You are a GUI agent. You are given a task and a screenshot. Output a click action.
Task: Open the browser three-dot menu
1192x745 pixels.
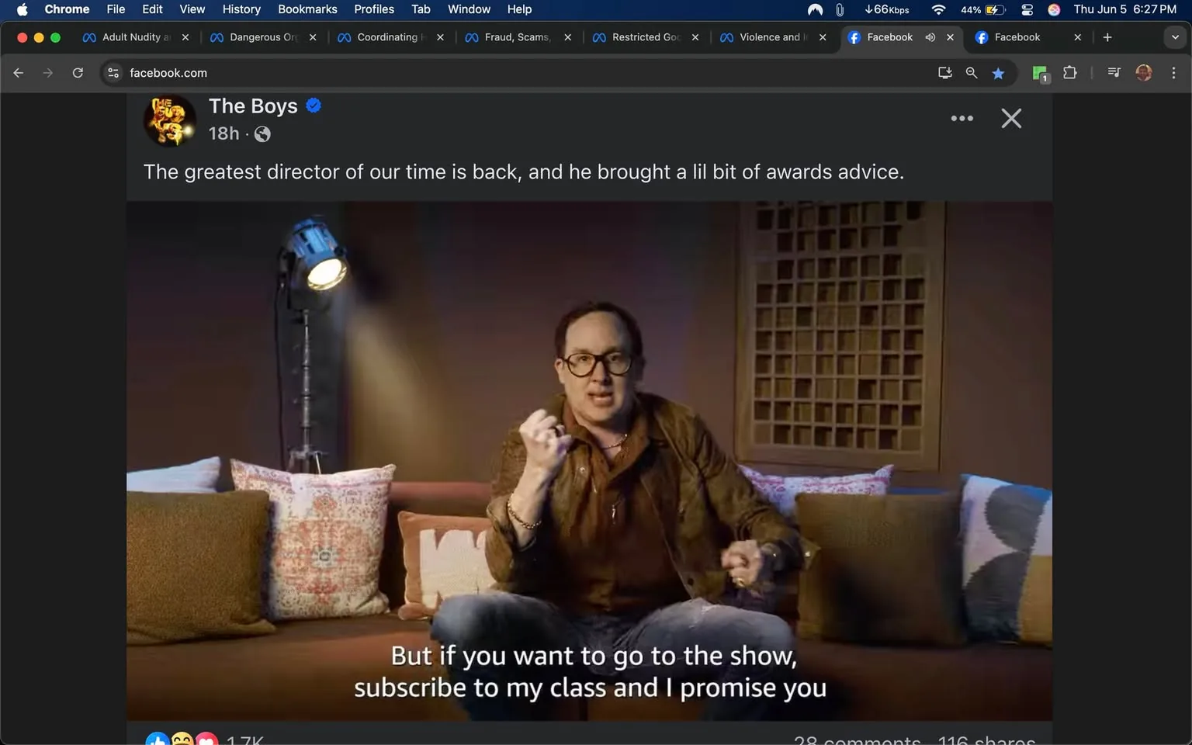pyautogui.click(x=1174, y=72)
